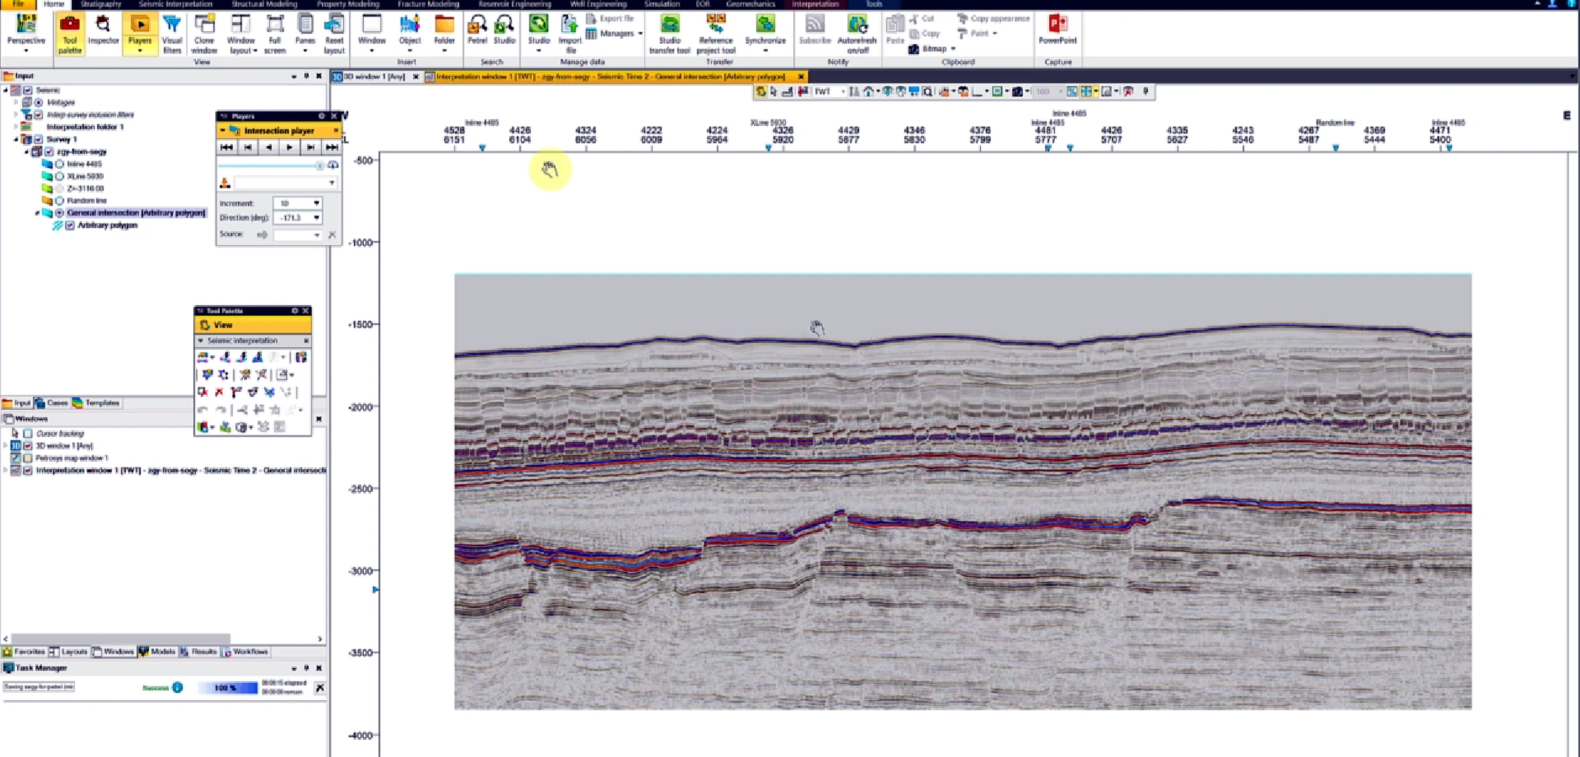1580x757 pixels.
Task: Capture to PowerPoint
Action: coord(1057,30)
